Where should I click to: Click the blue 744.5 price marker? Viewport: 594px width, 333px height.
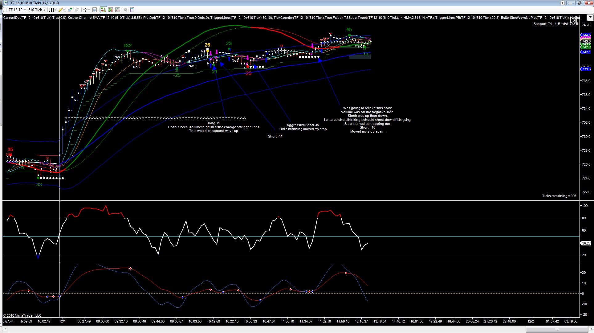(586, 35)
